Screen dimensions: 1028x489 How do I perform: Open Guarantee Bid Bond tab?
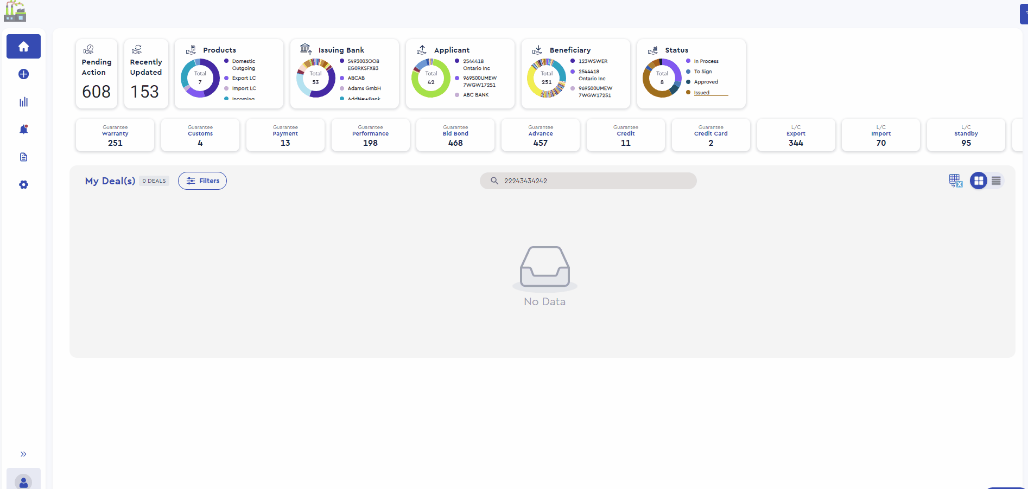click(455, 135)
